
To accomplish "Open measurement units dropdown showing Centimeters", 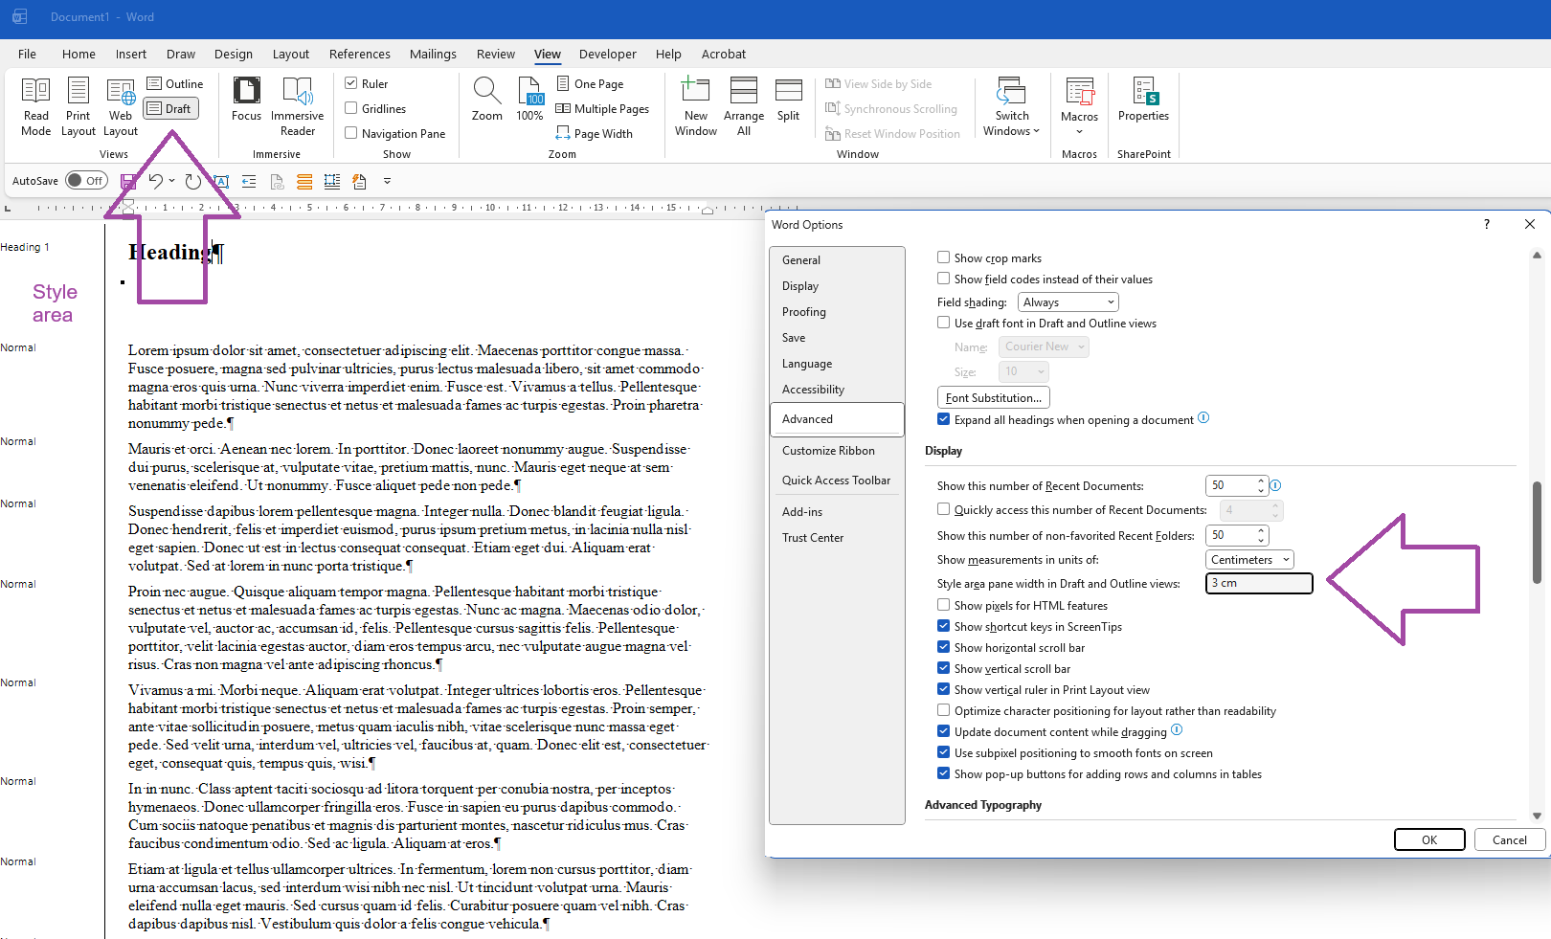I will [1249, 560].
